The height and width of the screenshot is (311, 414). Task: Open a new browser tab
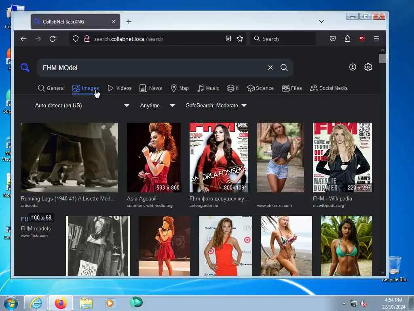(x=129, y=22)
